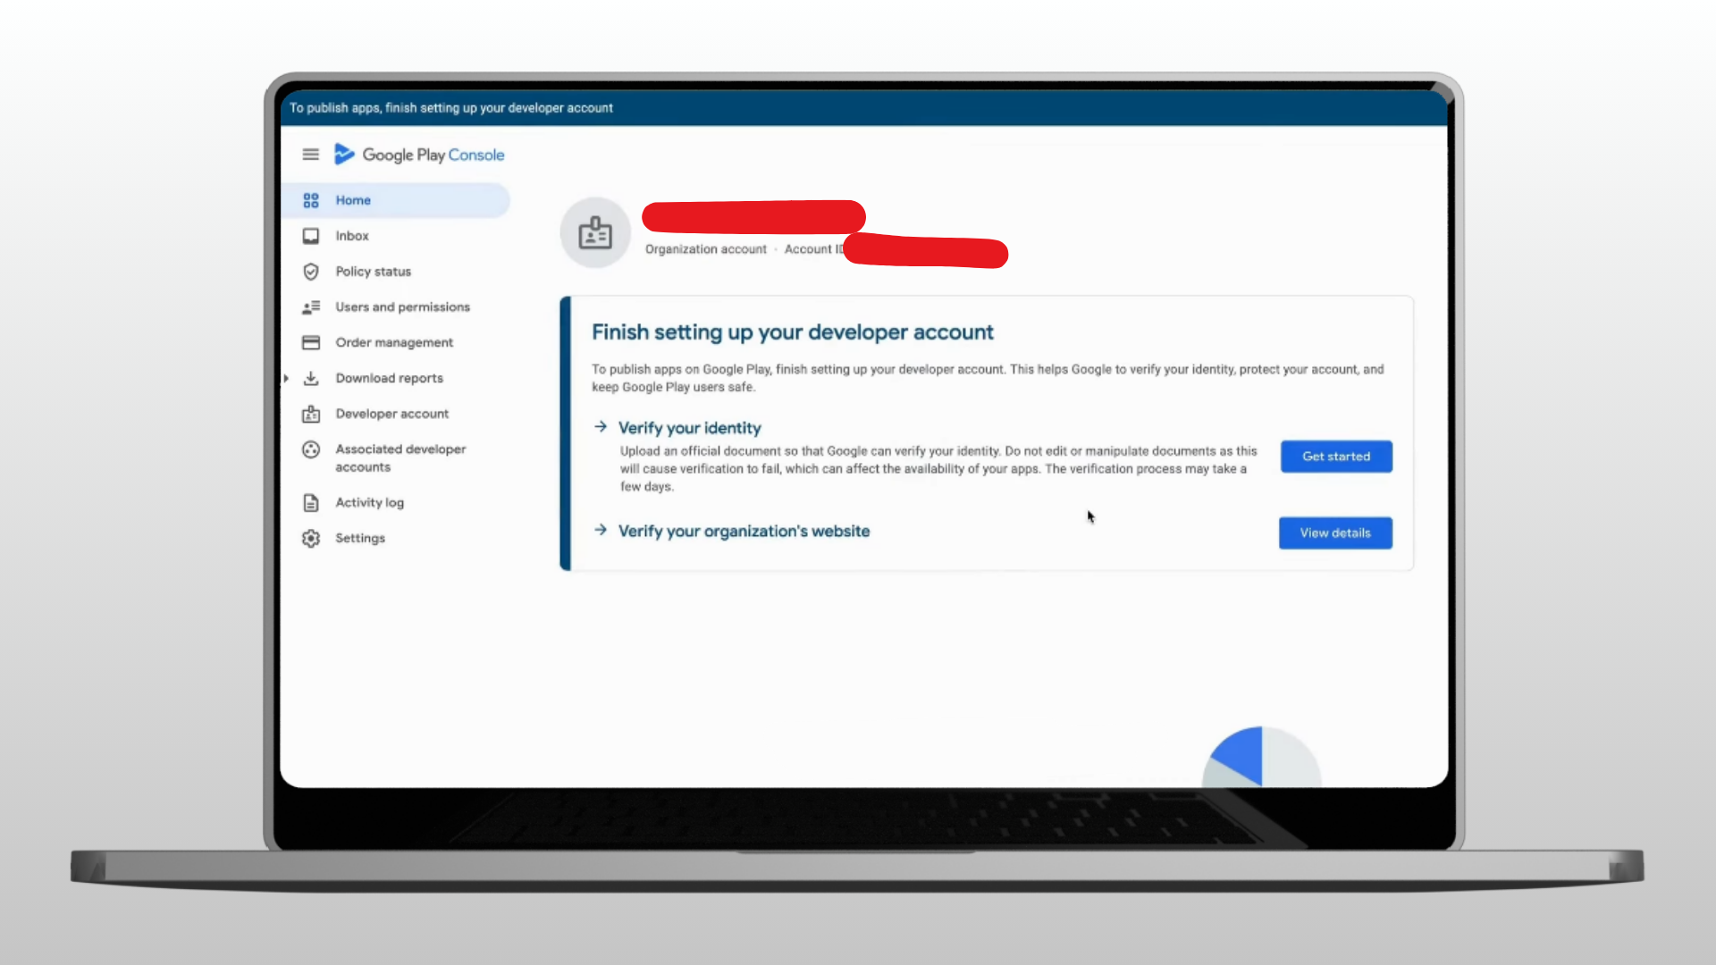Click the Home dashboard icon
The width and height of the screenshot is (1716, 965).
pos(310,200)
